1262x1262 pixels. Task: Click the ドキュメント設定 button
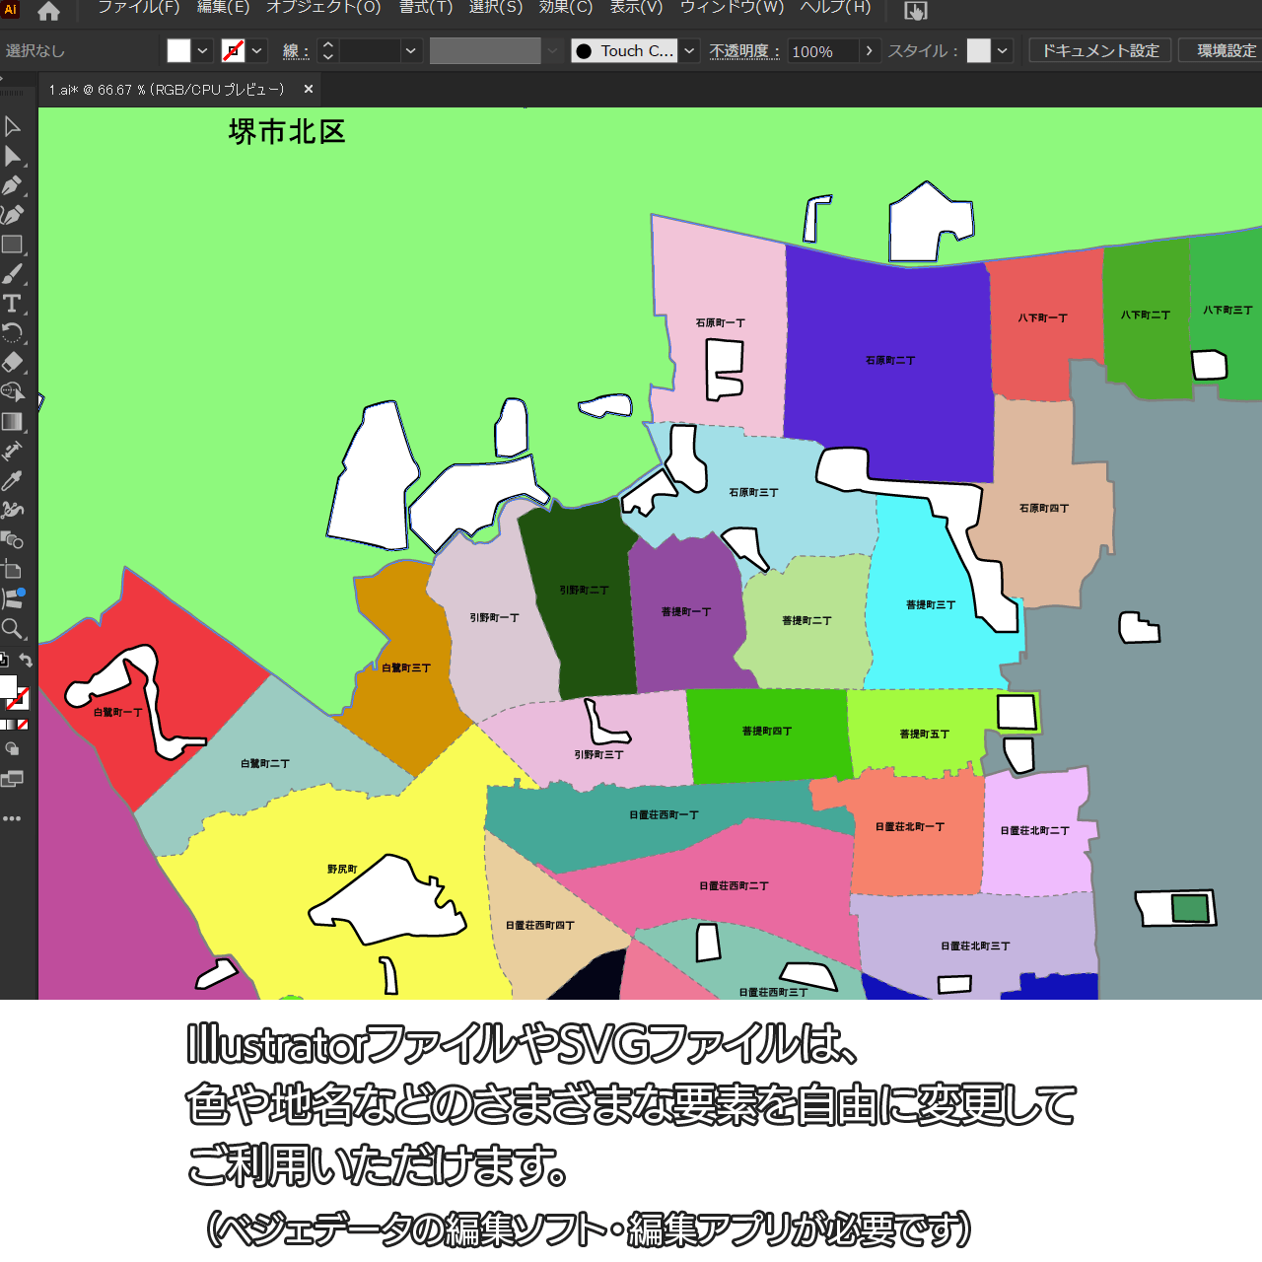tap(1100, 50)
